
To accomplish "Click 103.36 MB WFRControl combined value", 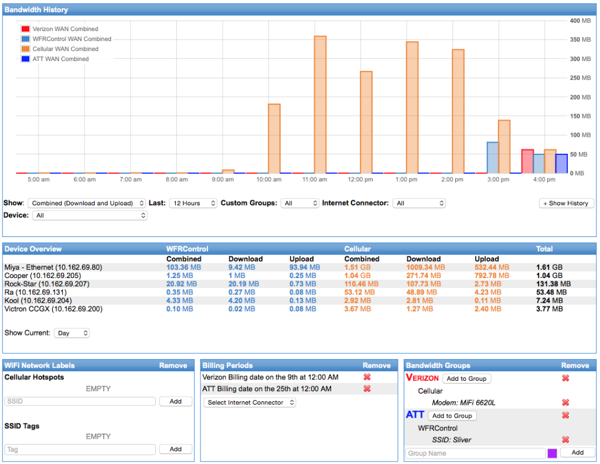I will [183, 267].
